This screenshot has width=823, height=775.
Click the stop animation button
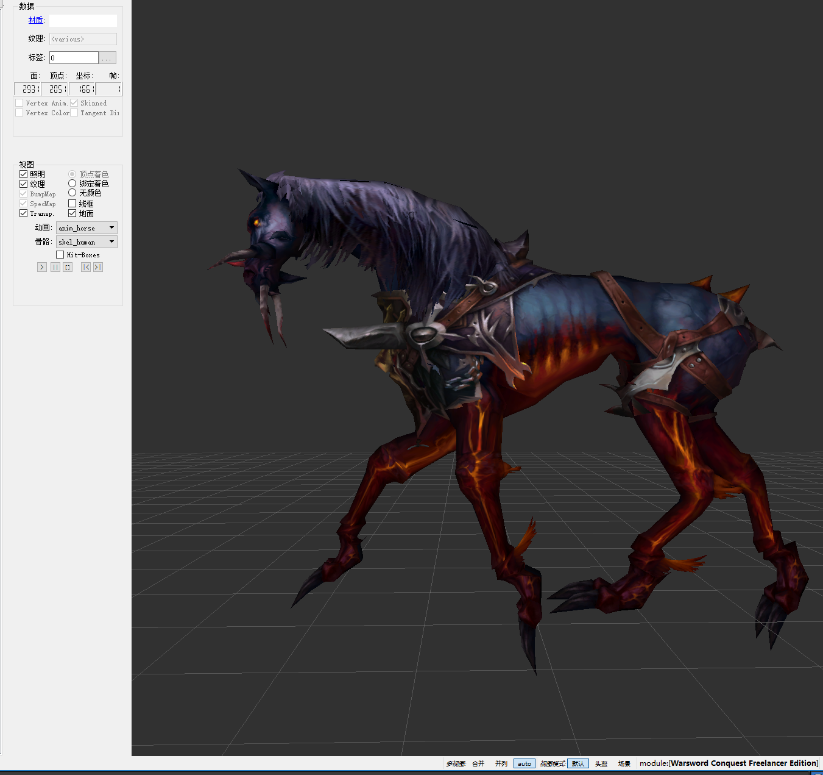pyautogui.click(x=68, y=267)
